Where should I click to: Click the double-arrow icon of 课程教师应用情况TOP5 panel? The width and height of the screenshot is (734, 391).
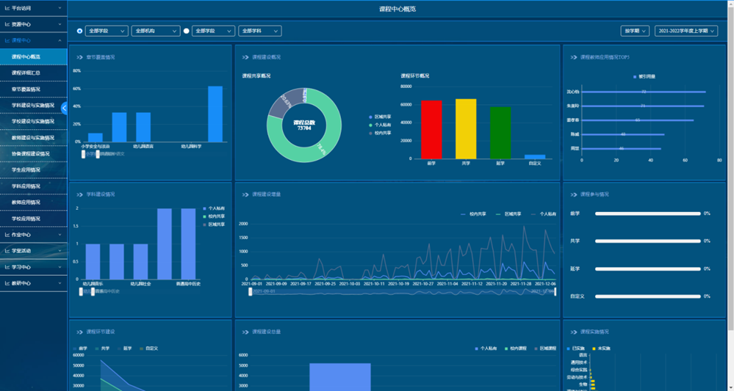[573, 57]
